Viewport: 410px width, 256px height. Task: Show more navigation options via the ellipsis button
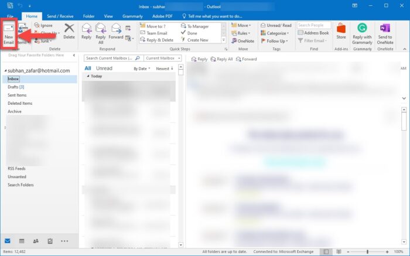[x=64, y=241]
